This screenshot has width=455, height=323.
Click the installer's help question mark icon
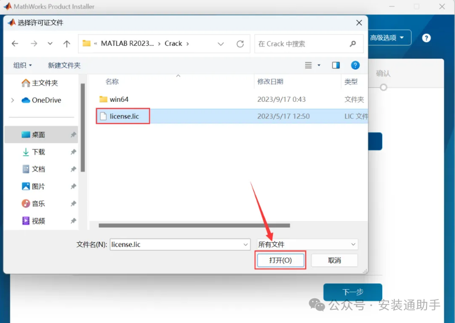pos(426,38)
